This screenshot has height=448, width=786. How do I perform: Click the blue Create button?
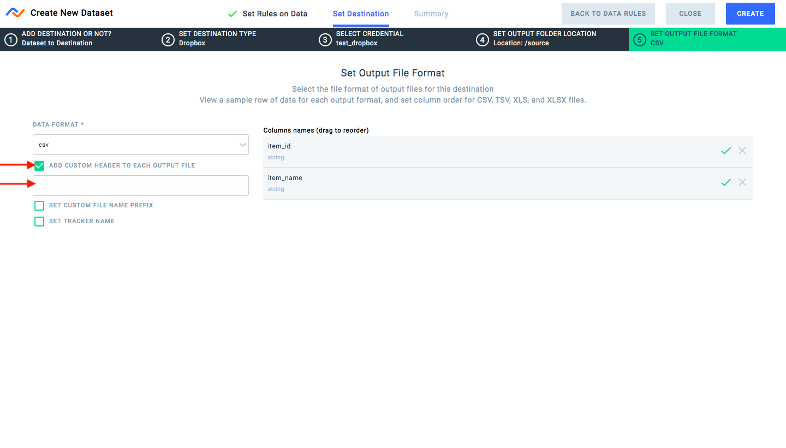click(751, 14)
